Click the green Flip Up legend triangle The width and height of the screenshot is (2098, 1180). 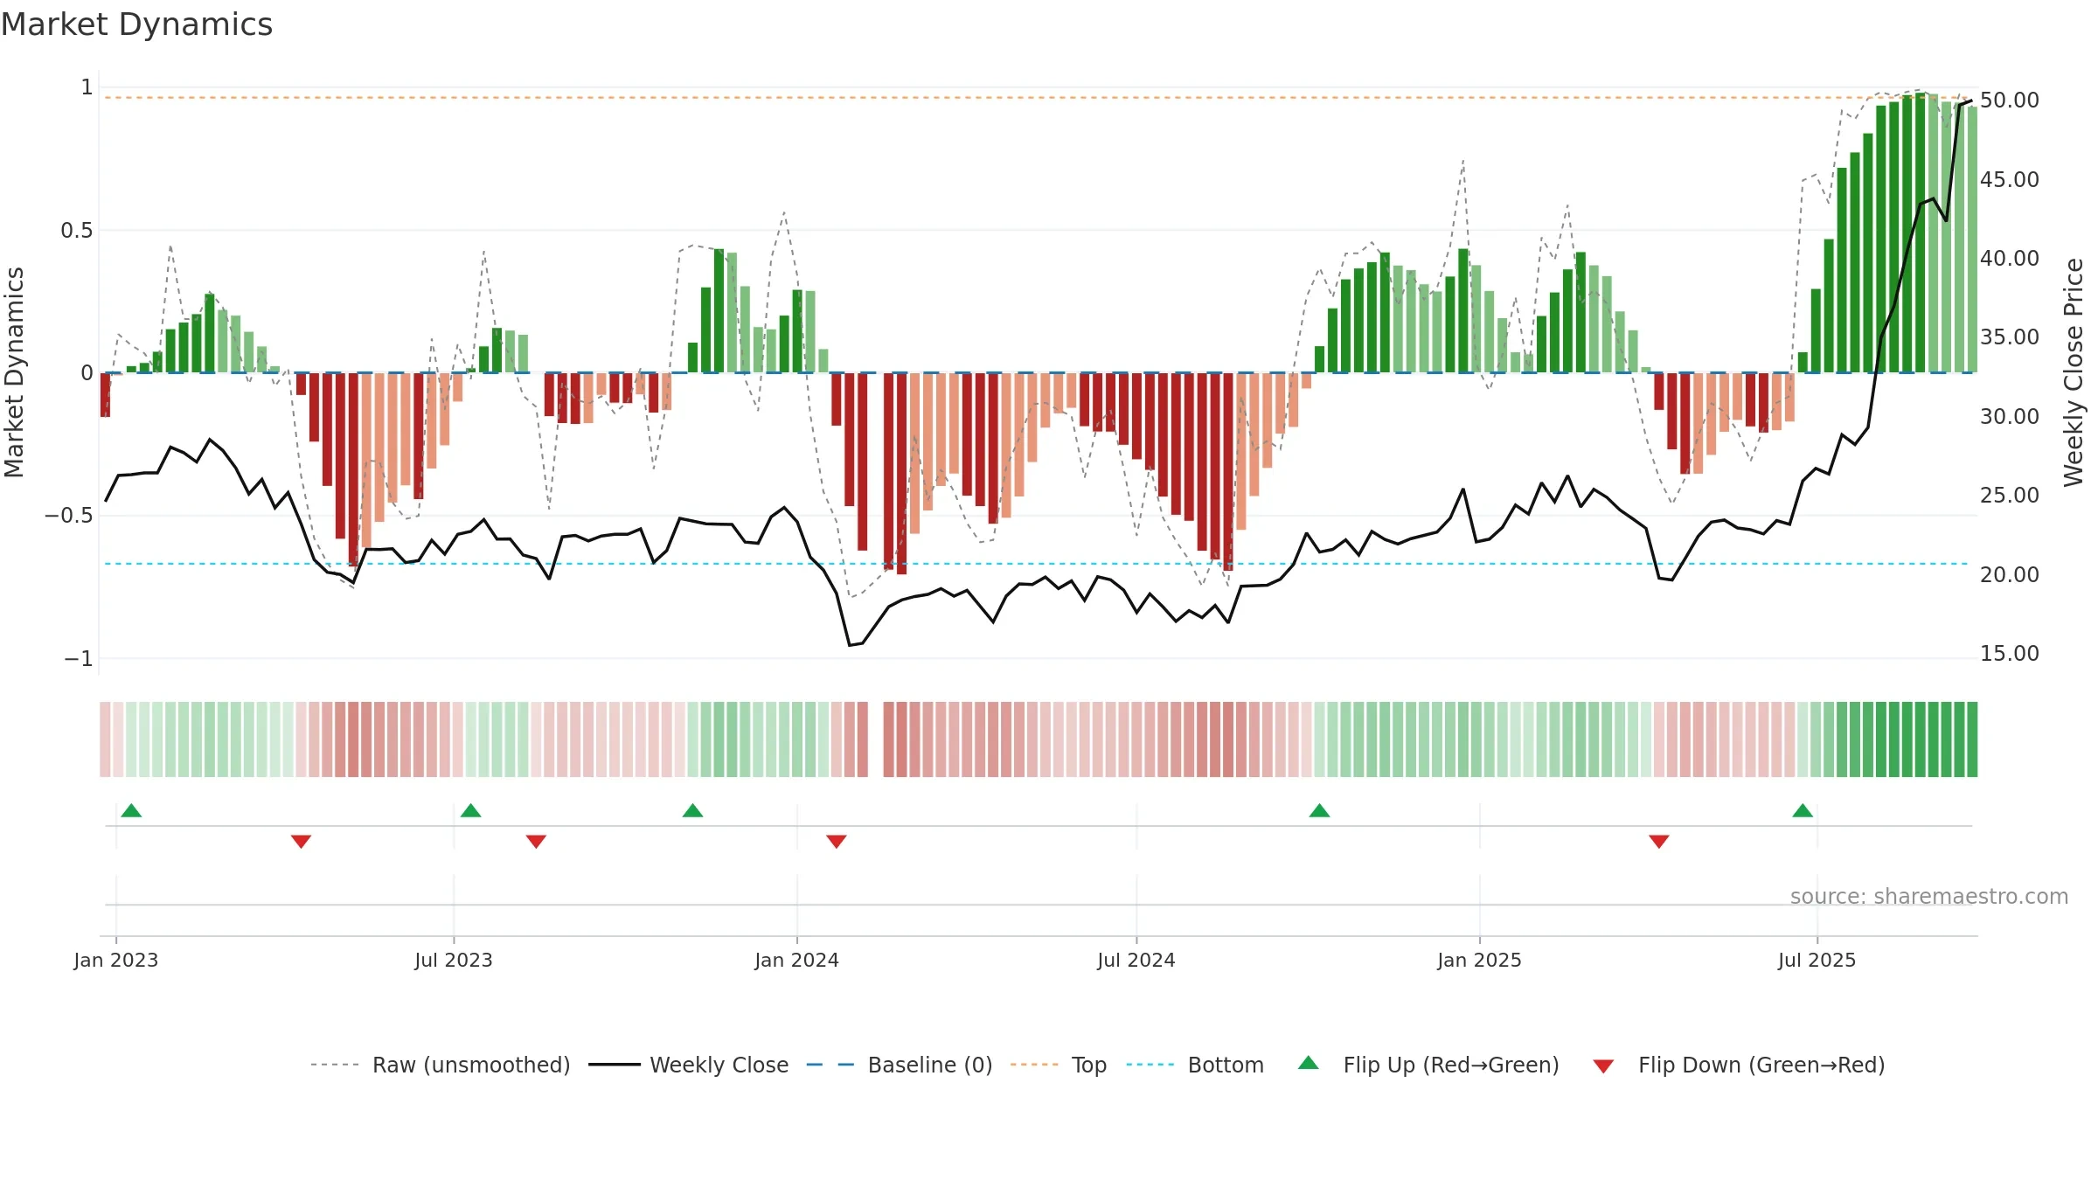click(x=1309, y=1063)
